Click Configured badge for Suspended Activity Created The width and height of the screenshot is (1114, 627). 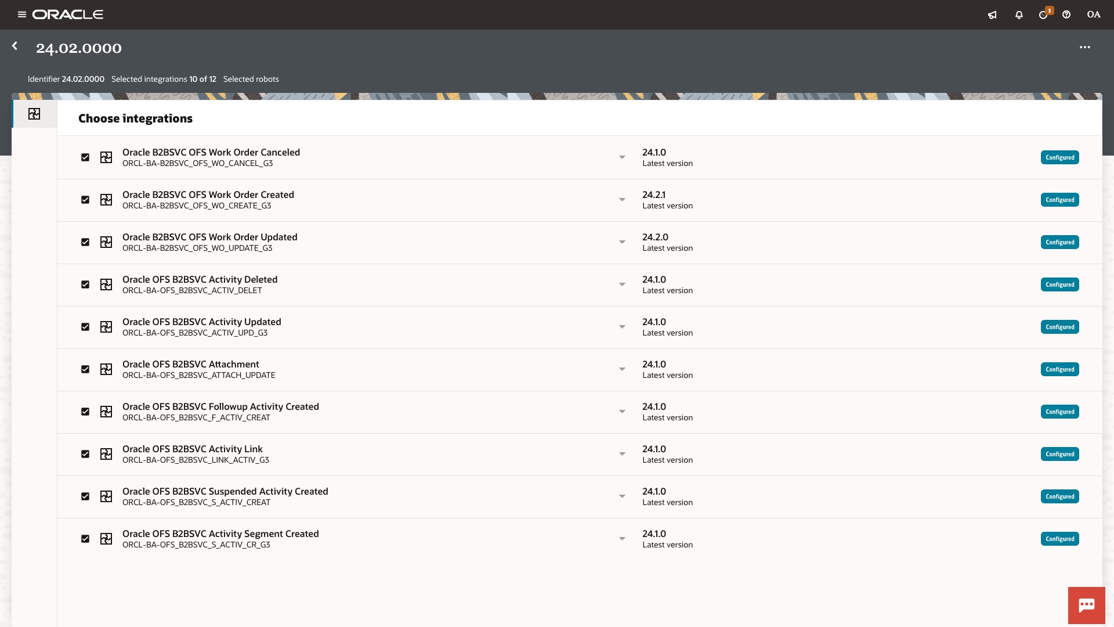pos(1059,496)
